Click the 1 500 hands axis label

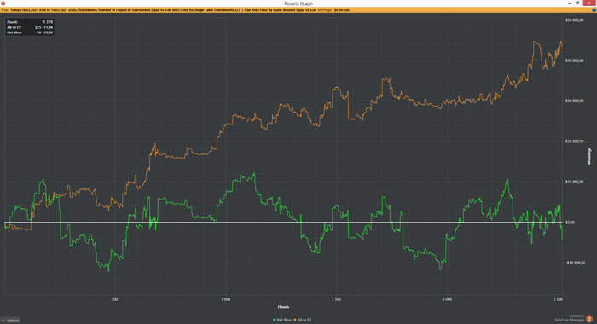point(336,299)
